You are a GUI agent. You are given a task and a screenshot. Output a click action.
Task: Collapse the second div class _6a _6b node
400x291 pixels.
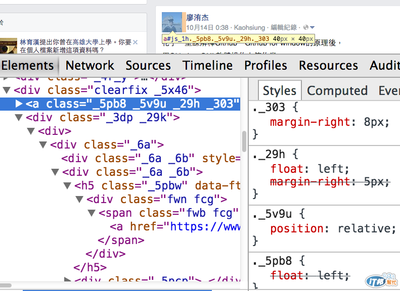55,172
